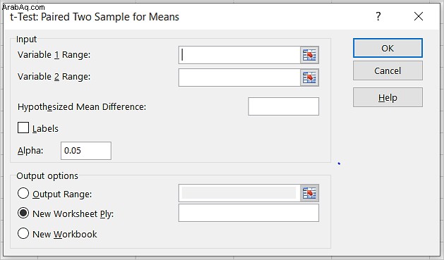Screen dimensions: 444x260
Task: Click the New Worksheet Ply name field
Action: tap(248, 213)
